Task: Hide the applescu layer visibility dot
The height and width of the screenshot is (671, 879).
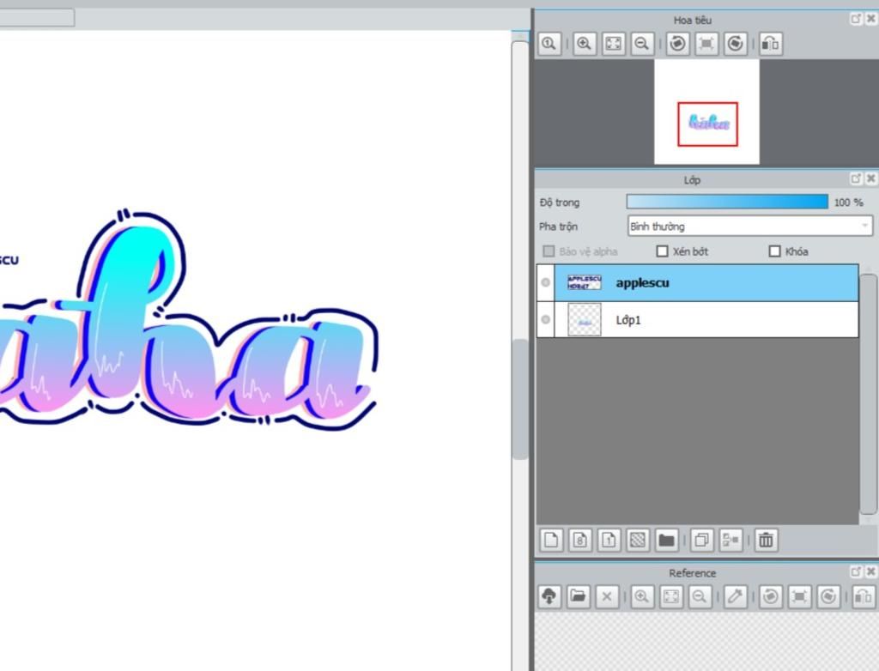Action: click(x=545, y=282)
